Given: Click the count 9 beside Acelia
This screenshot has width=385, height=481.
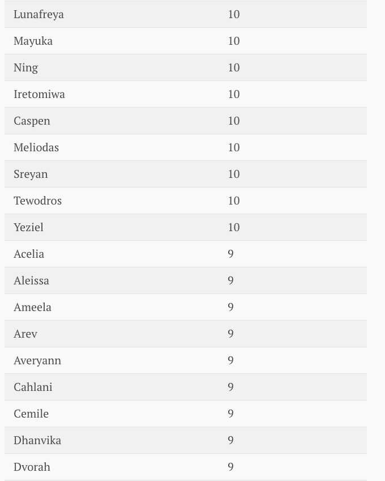Looking at the screenshot, I should 230,254.
